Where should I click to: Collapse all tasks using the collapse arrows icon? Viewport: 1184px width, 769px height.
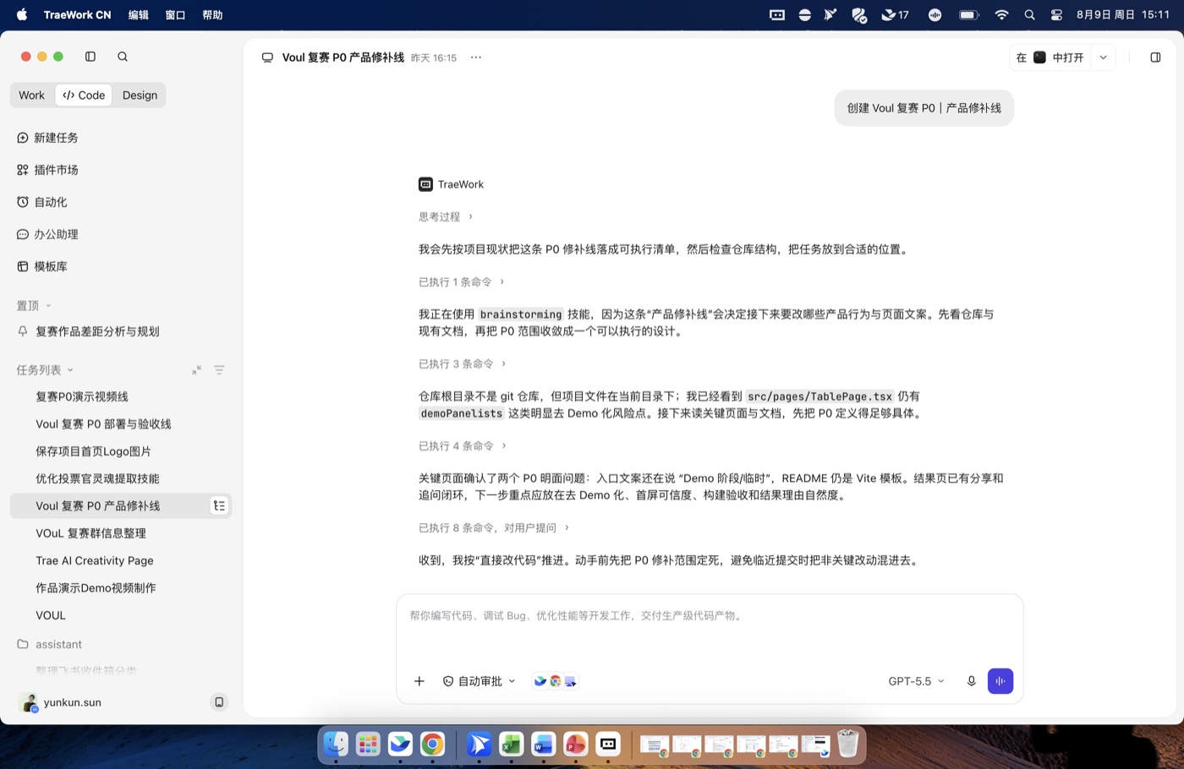196,370
